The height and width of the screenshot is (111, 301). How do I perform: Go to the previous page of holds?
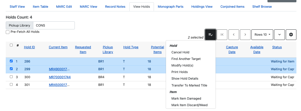pos(234,35)
